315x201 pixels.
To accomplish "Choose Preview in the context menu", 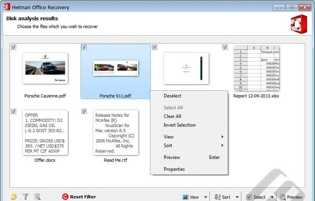I will [189, 158].
